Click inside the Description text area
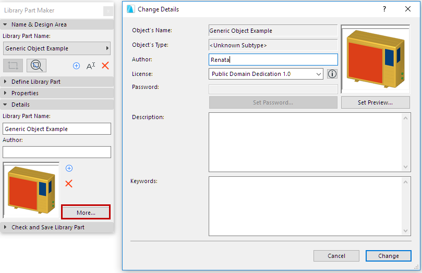Screen dimensions: 422x273 [x=306, y=142]
